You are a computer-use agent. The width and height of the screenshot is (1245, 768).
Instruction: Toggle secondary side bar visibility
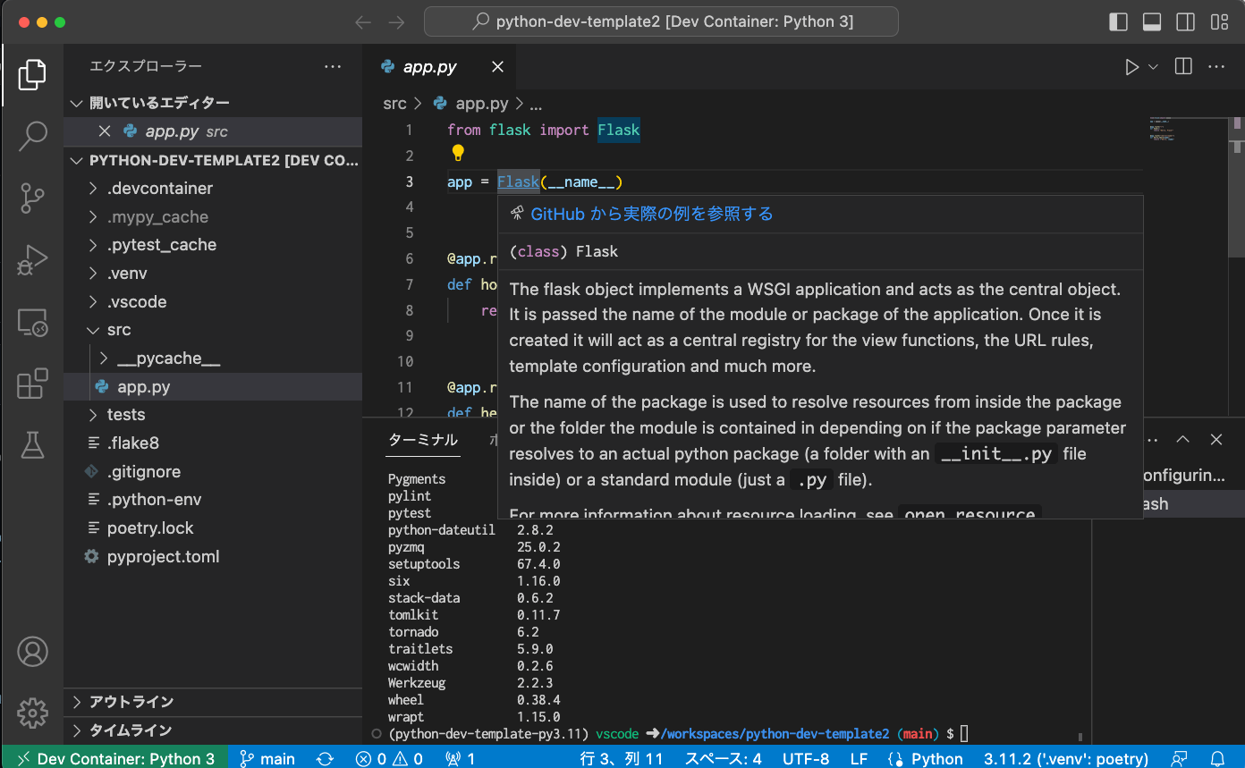point(1185,22)
